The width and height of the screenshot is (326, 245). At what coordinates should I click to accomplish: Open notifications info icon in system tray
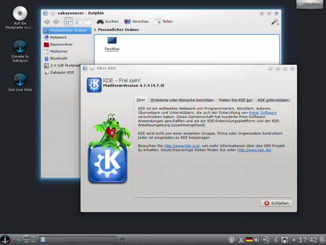pyautogui.click(x=231, y=240)
